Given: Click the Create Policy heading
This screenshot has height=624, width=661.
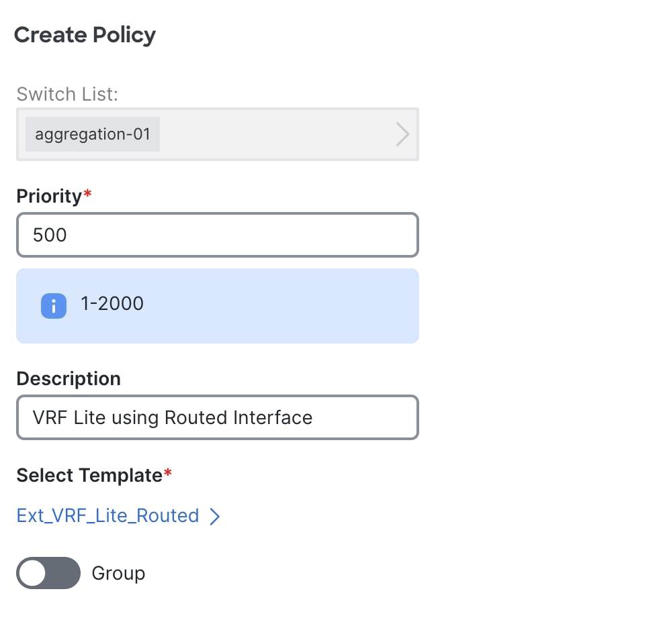Looking at the screenshot, I should [x=85, y=34].
